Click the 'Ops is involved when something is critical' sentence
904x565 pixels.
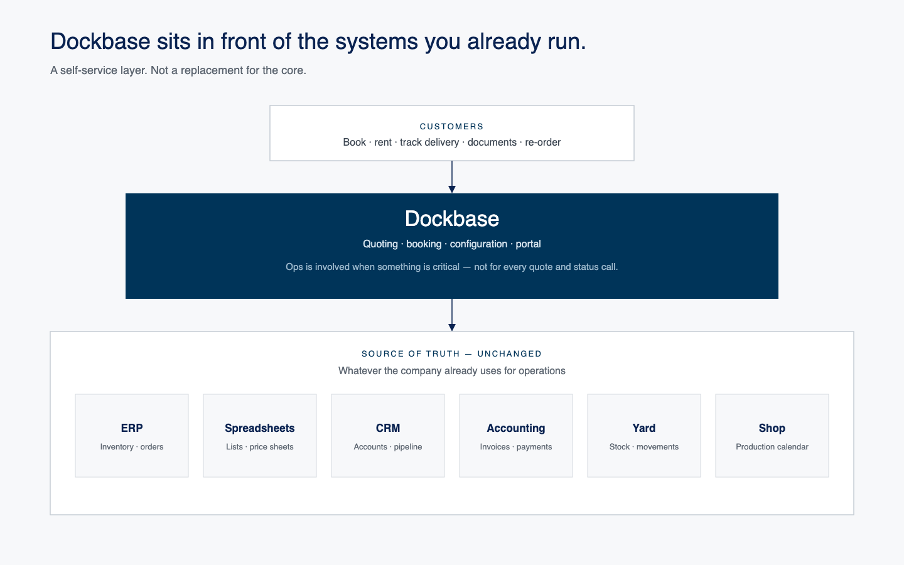pos(452,267)
